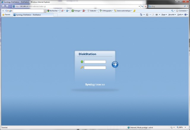Click the blue login arrow button

[x=115, y=65]
